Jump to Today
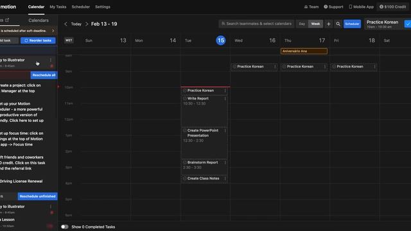The width and height of the screenshot is (411, 231). pyautogui.click(x=76, y=24)
